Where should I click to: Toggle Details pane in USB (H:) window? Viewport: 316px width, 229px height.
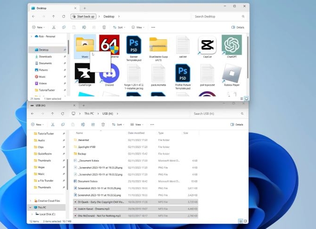[x=237, y=125]
